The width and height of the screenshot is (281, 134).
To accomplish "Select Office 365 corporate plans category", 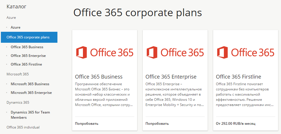I will coord(28,37).
